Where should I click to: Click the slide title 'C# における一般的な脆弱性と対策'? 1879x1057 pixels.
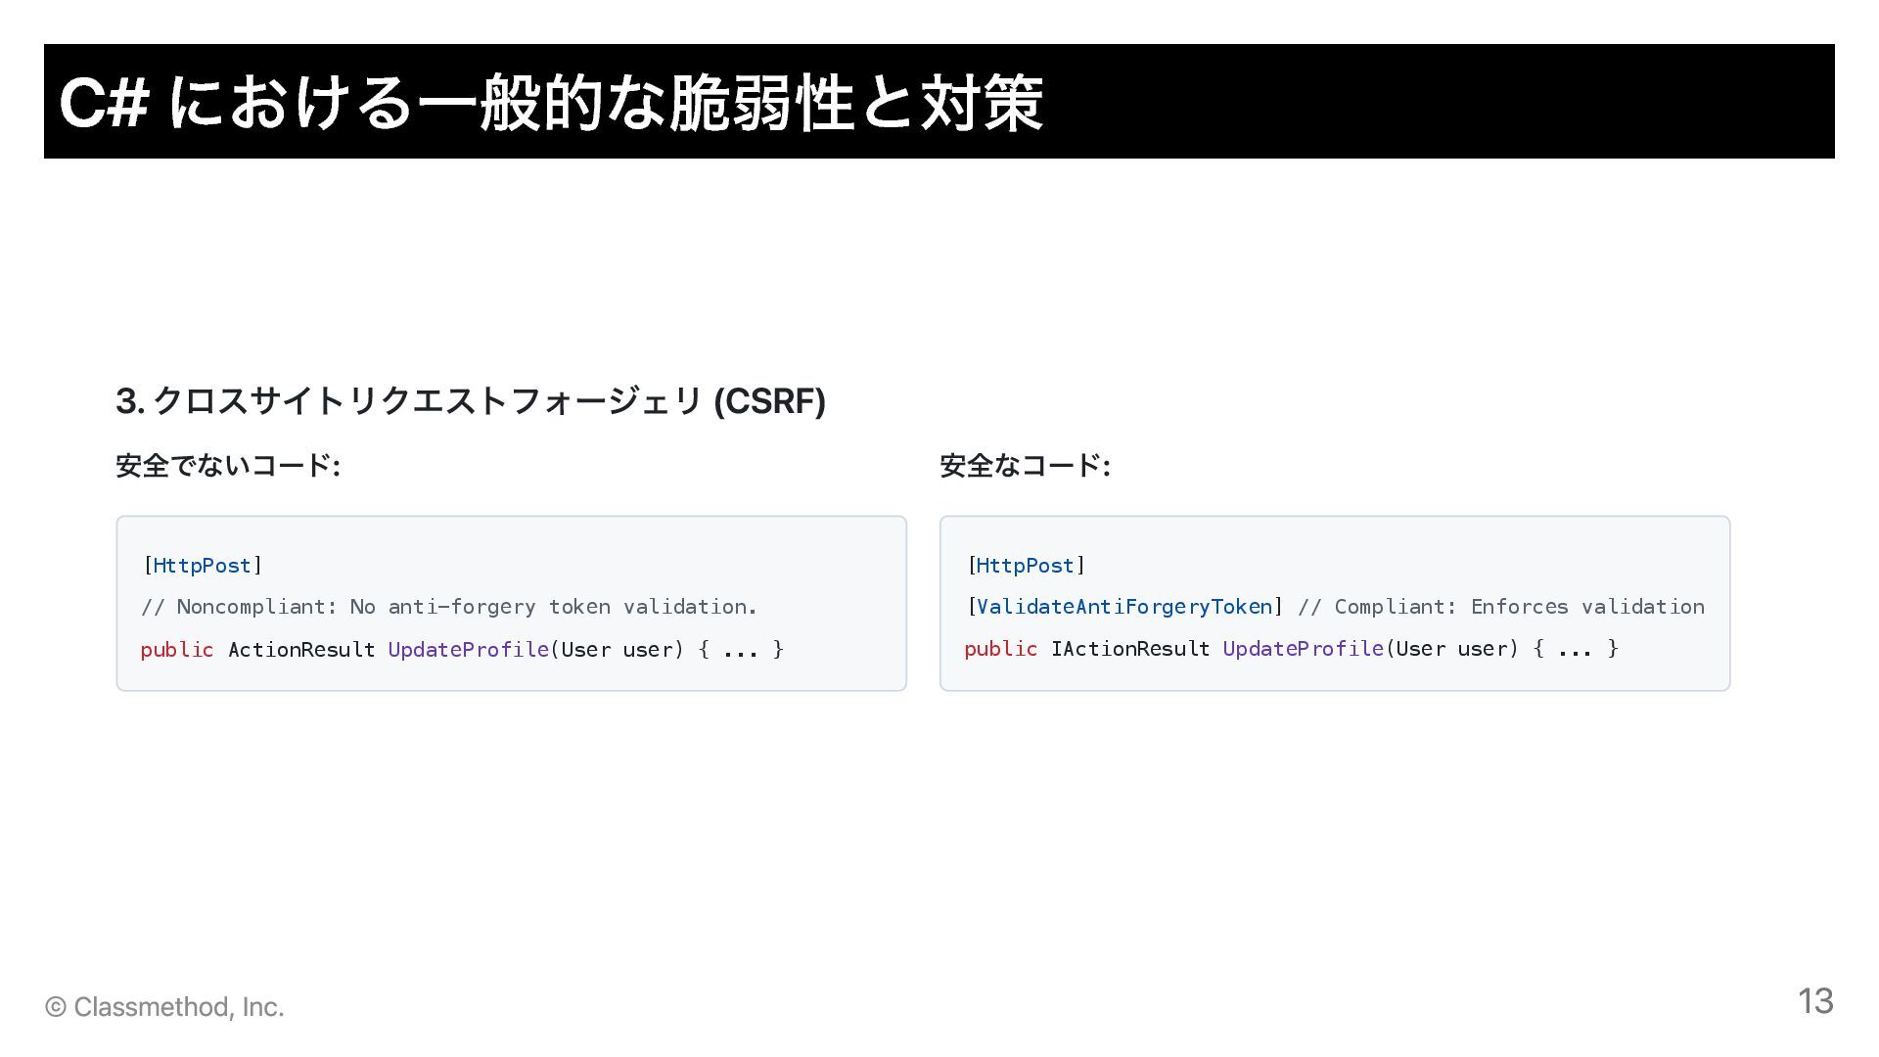(x=551, y=103)
